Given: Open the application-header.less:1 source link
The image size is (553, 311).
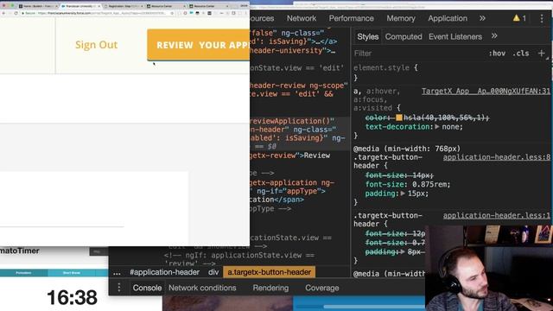Looking at the screenshot, I should click(x=497, y=215).
